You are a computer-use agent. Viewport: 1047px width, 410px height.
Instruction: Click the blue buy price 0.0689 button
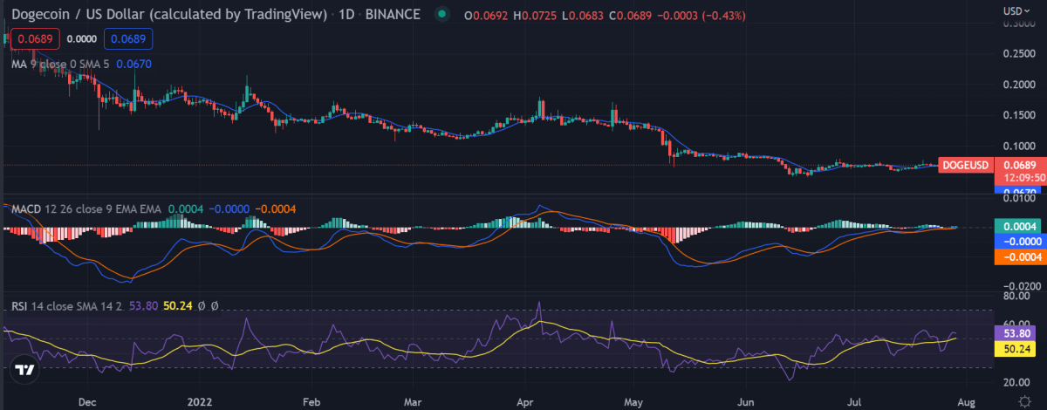point(127,38)
